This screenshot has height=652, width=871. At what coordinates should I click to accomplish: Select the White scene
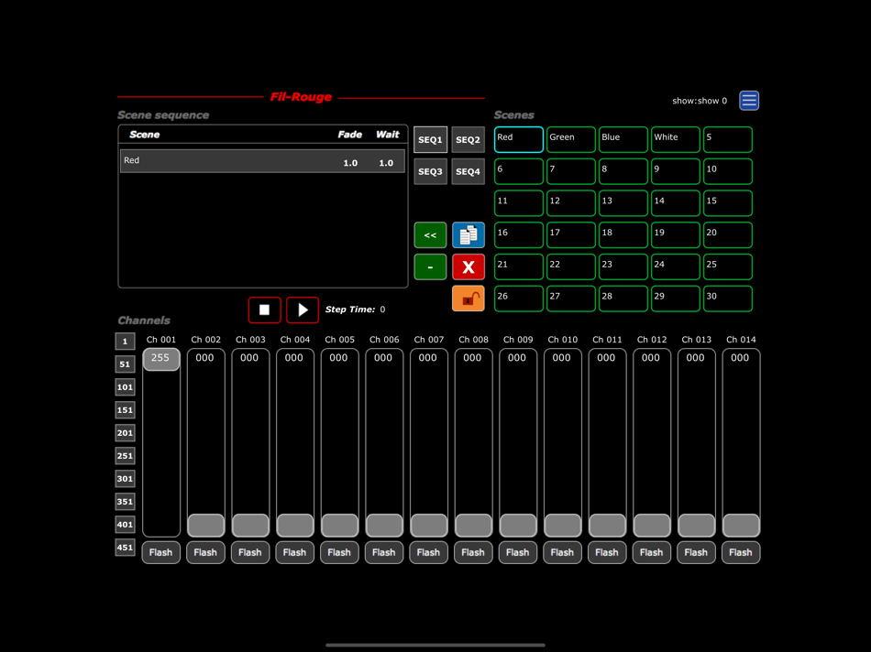tap(676, 139)
